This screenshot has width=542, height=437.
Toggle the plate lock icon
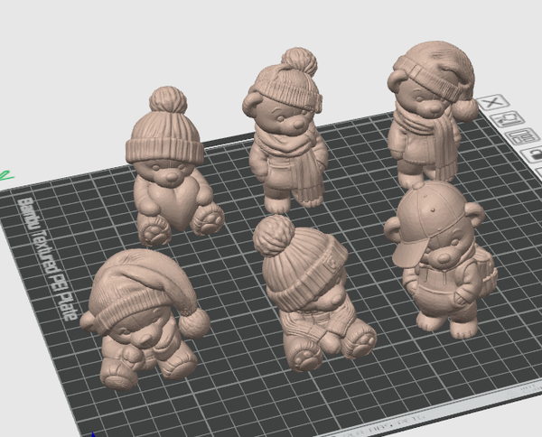pyautogui.click(x=532, y=154)
